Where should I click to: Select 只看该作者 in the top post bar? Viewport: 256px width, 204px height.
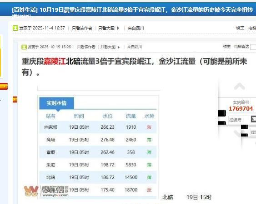(82, 28)
